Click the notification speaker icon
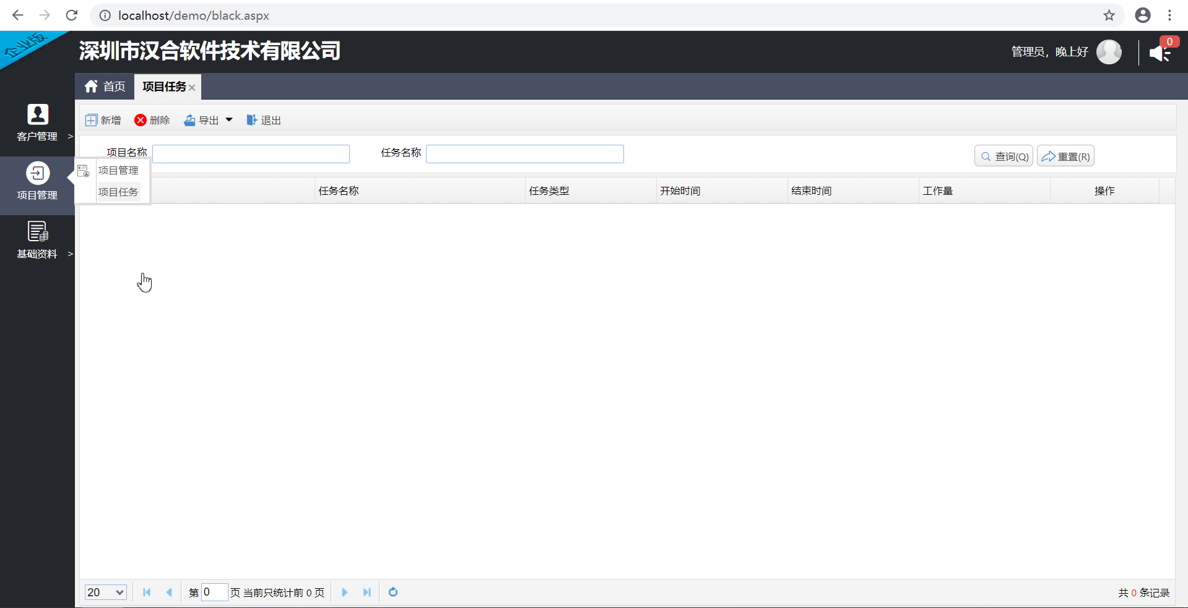This screenshot has width=1188, height=608. 1160,53
